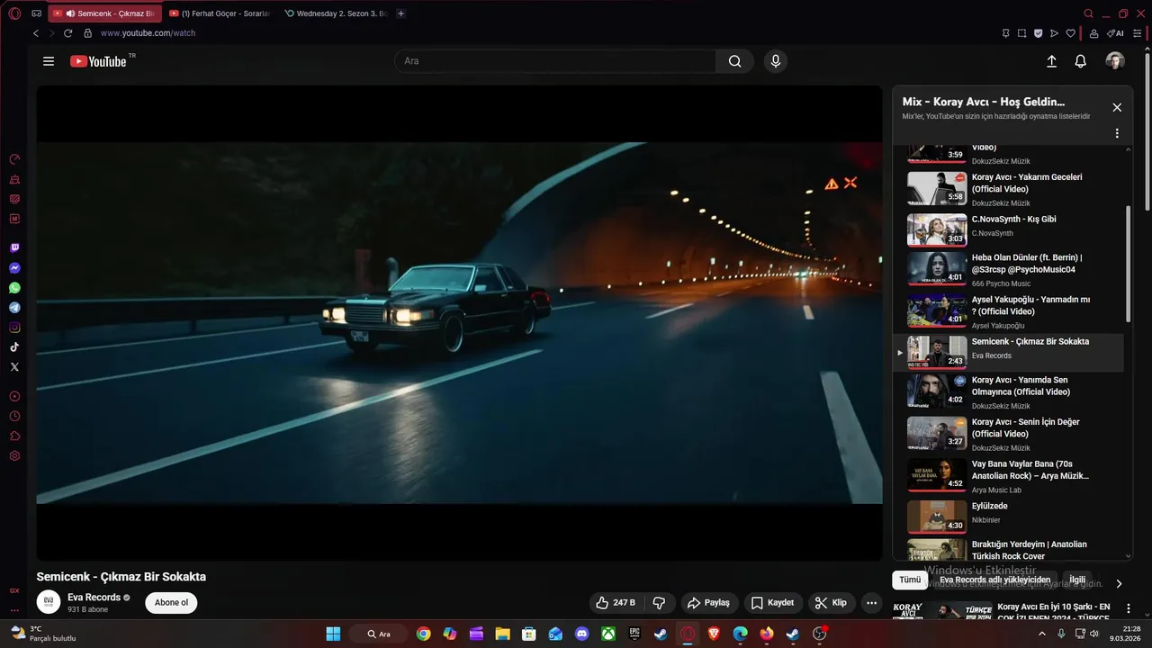Dislike the video
This screenshot has width=1152, height=648.
(659, 603)
